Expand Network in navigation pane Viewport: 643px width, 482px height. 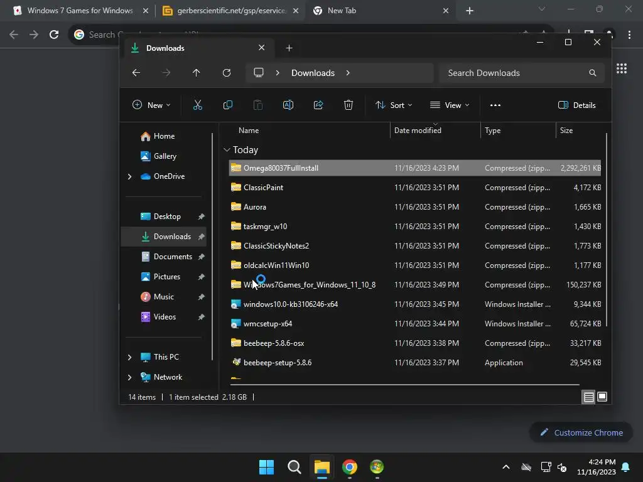pos(129,377)
